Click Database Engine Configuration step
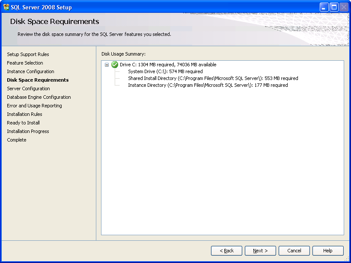Image resolution: width=351 pixels, height=263 pixels. coord(39,97)
